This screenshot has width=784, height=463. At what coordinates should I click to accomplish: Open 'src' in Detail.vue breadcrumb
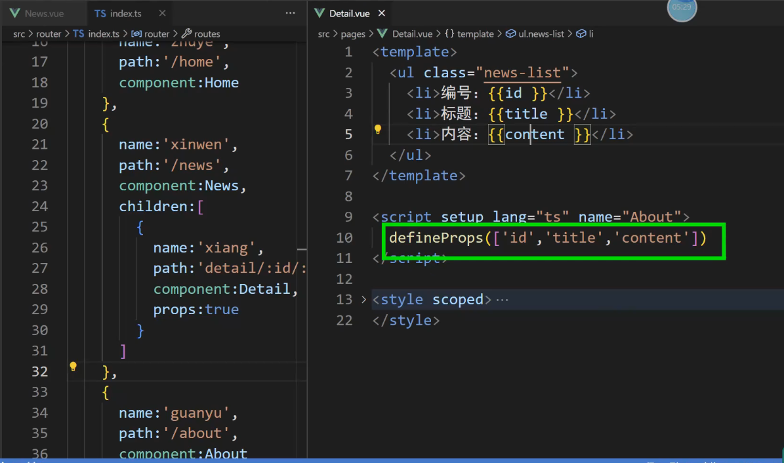point(324,34)
